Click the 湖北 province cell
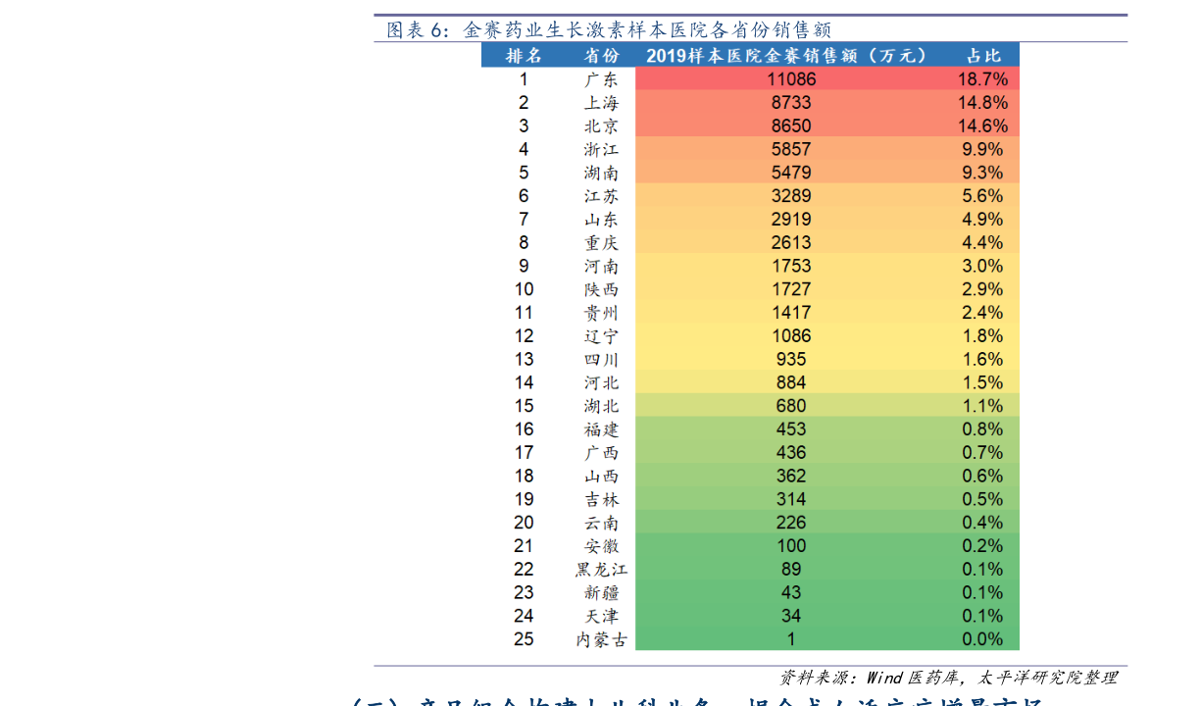 (x=601, y=406)
